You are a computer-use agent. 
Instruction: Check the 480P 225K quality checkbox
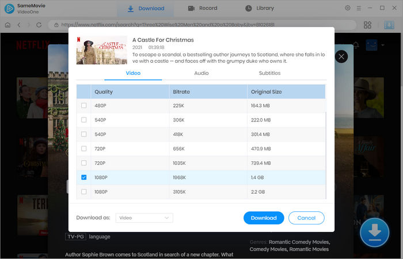click(x=84, y=105)
